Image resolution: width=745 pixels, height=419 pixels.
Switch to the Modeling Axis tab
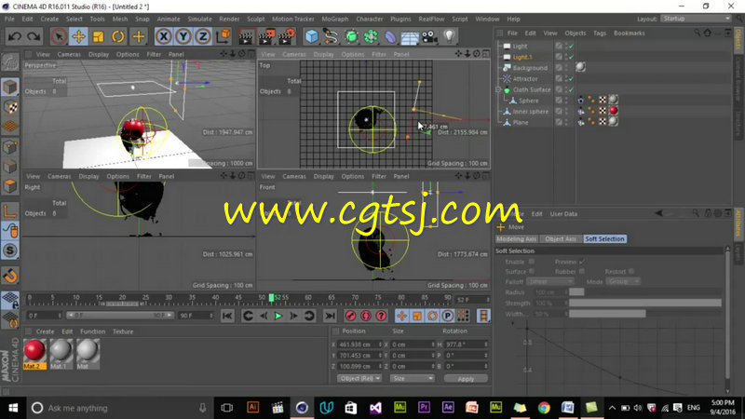click(x=516, y=239)
